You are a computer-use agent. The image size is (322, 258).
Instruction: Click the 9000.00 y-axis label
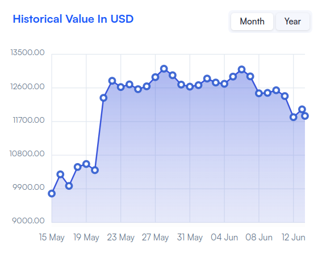pyautogui.click(x=28, y=220)
